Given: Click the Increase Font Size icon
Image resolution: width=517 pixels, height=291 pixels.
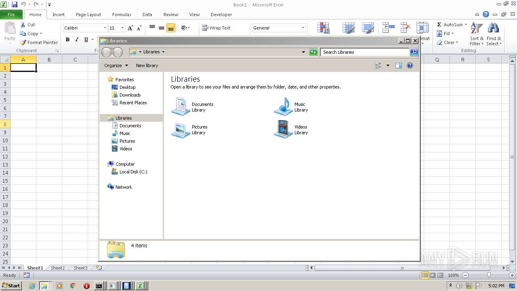Looking at the screenshot, I should [x=130, y=28].
